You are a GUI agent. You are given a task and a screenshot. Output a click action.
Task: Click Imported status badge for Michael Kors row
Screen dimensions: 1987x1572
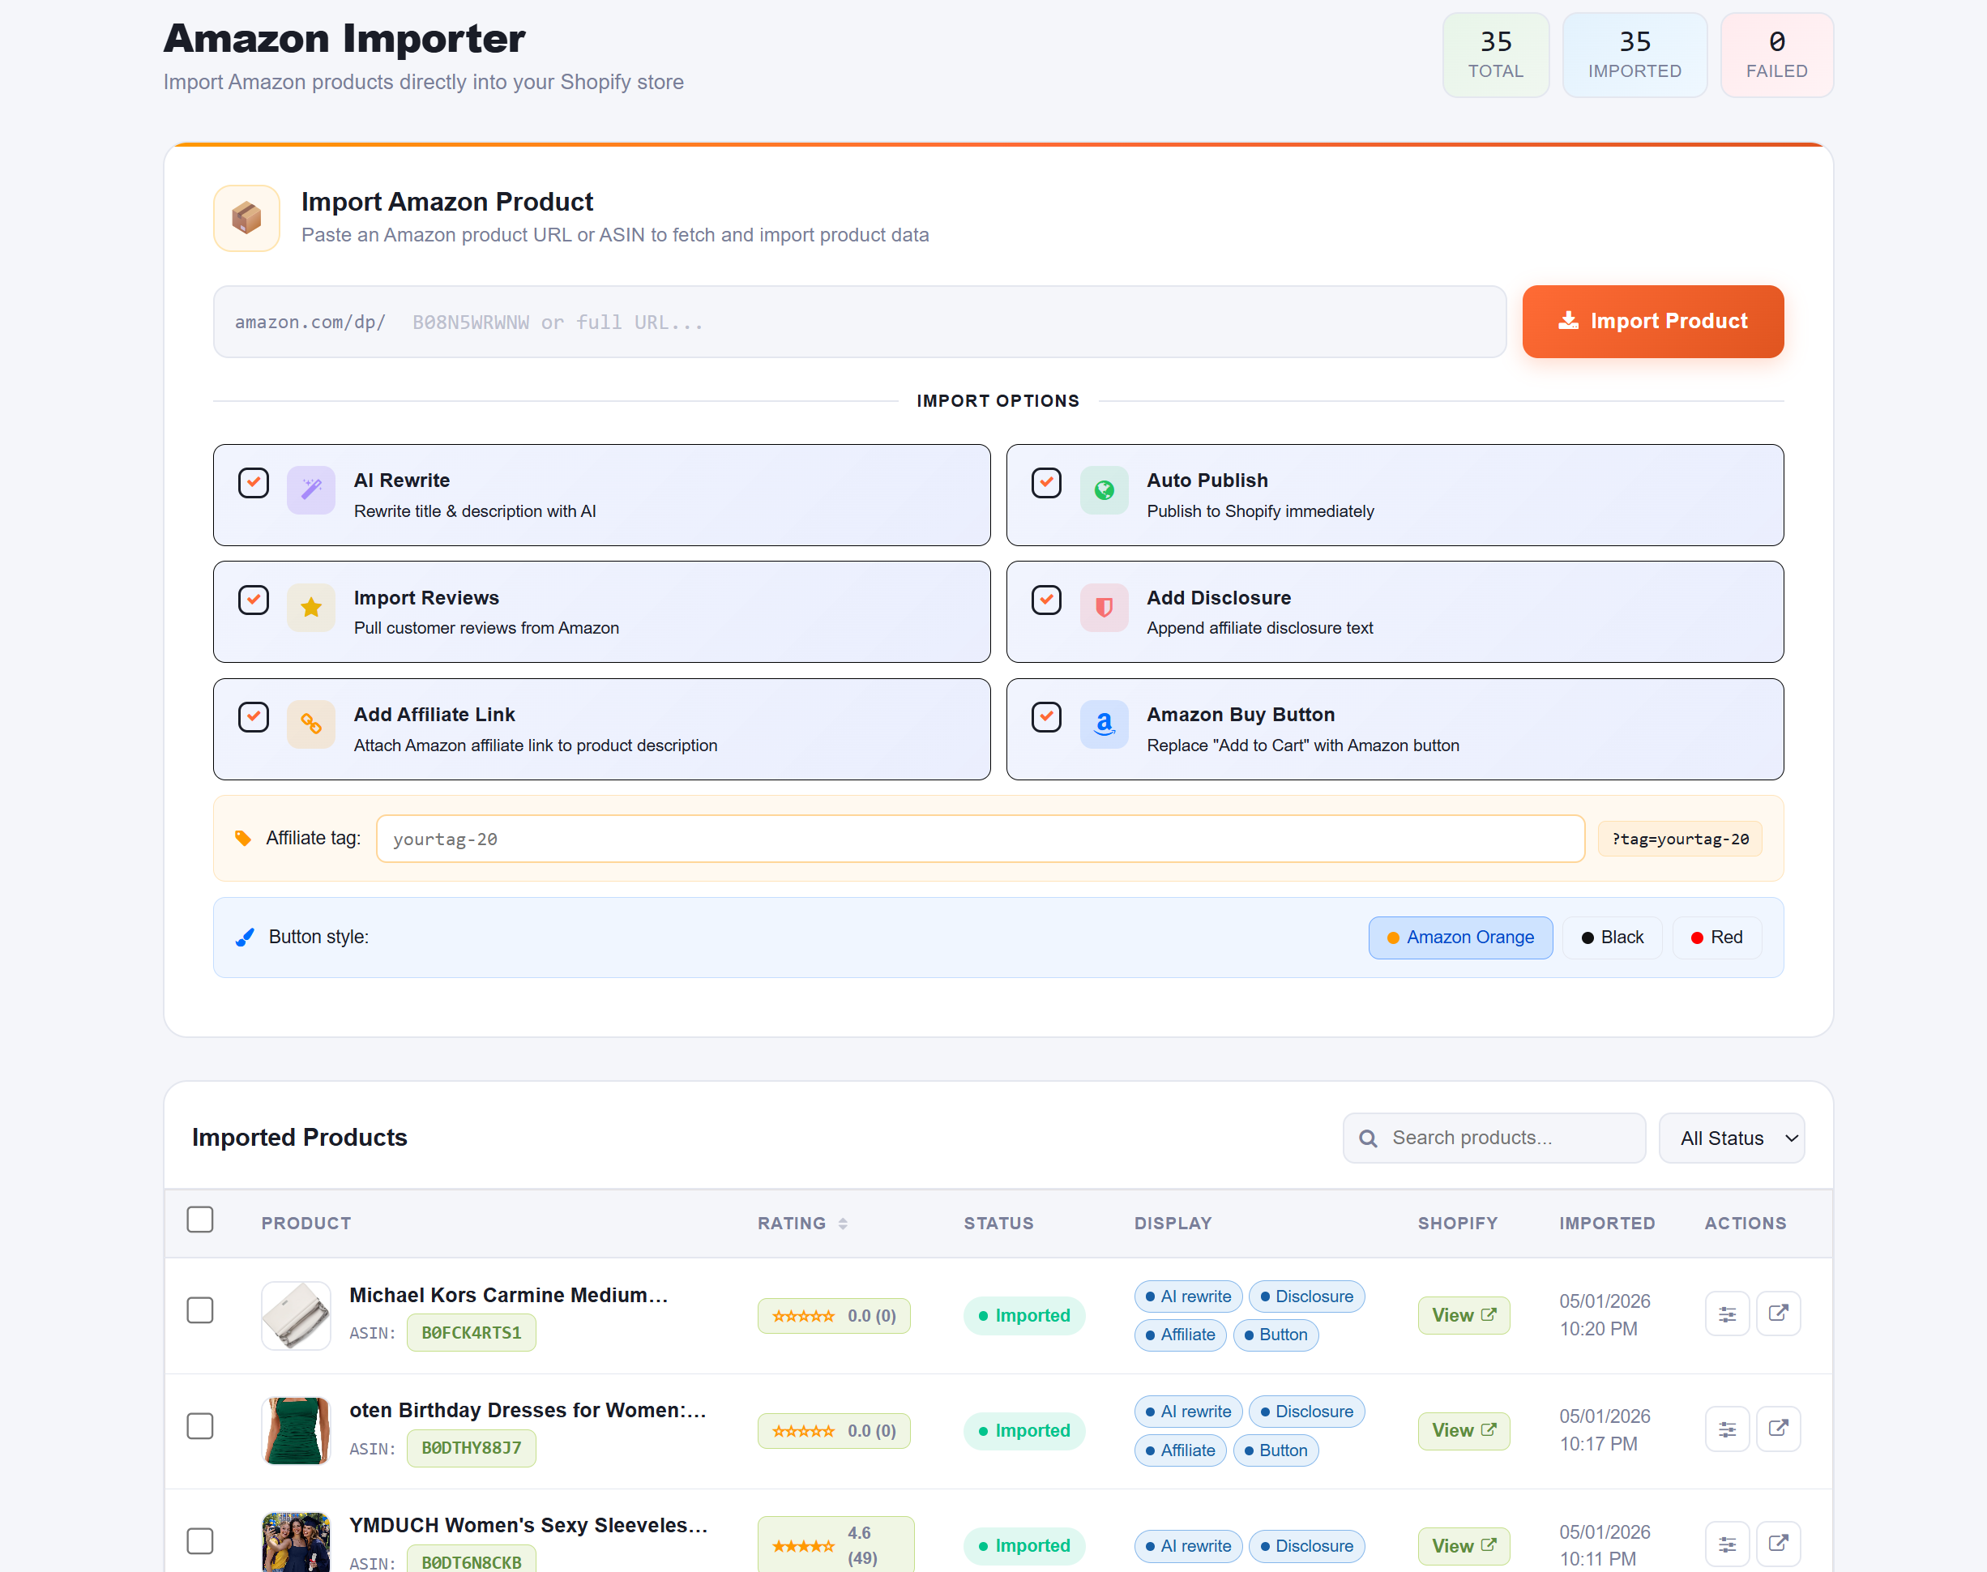point(1024,1315)
